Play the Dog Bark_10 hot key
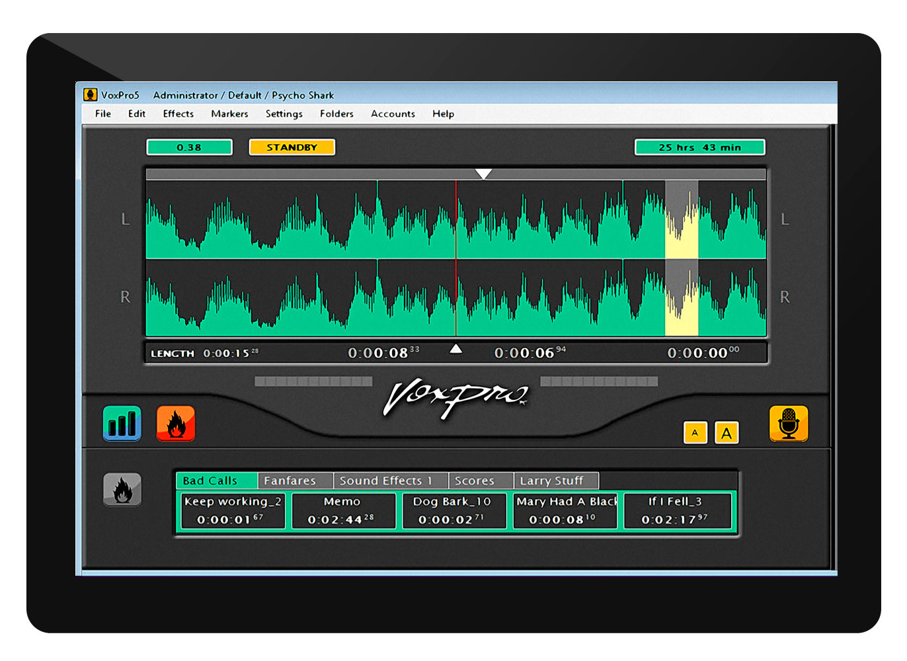Viewport: 907px width, 661px height. [454, 510]
